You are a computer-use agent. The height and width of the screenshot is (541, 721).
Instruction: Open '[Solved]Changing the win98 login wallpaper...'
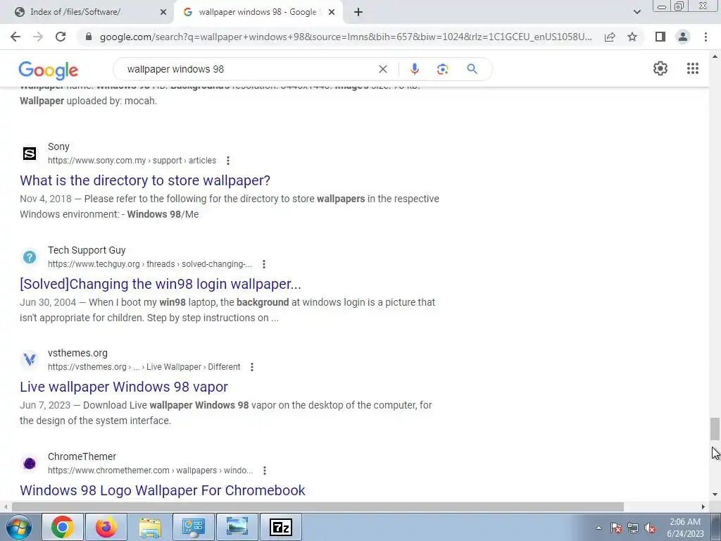[161, 284]
